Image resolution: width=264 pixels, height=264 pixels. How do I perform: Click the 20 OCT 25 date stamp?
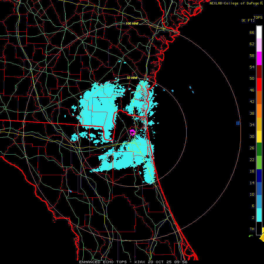(x=160, y=262)
